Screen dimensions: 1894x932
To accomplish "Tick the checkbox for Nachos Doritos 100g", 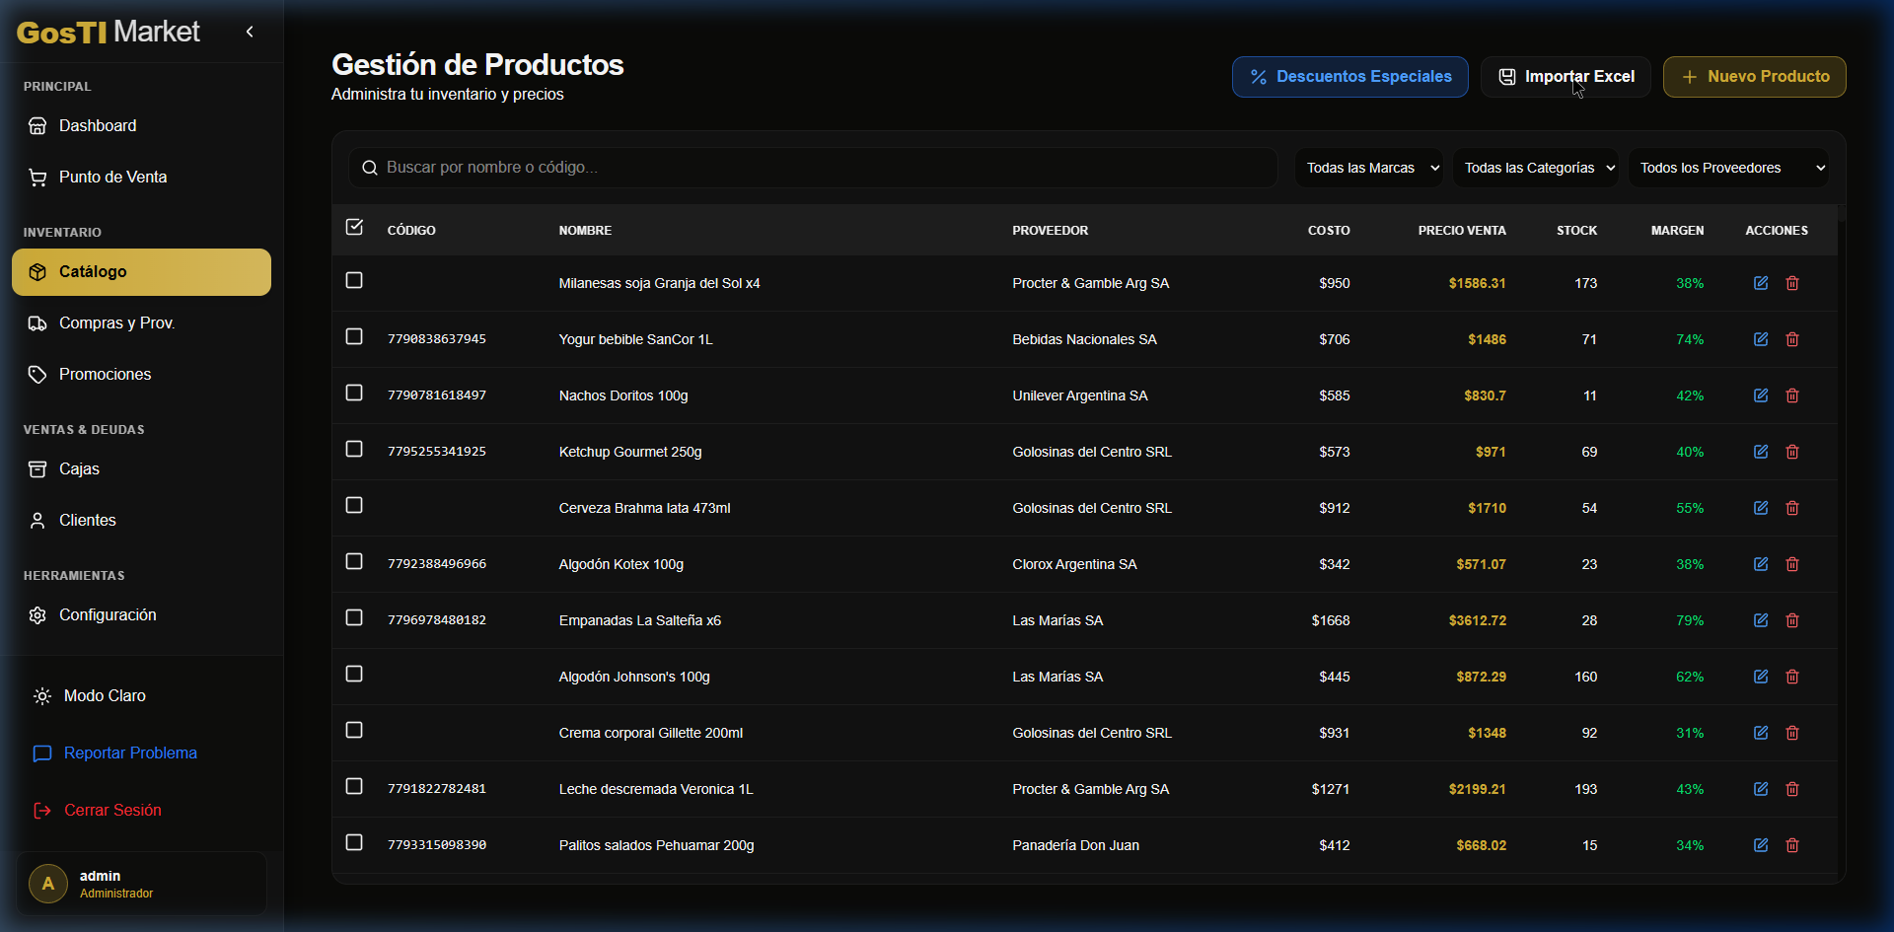I will pyautogui.click(x=354, y=393).
